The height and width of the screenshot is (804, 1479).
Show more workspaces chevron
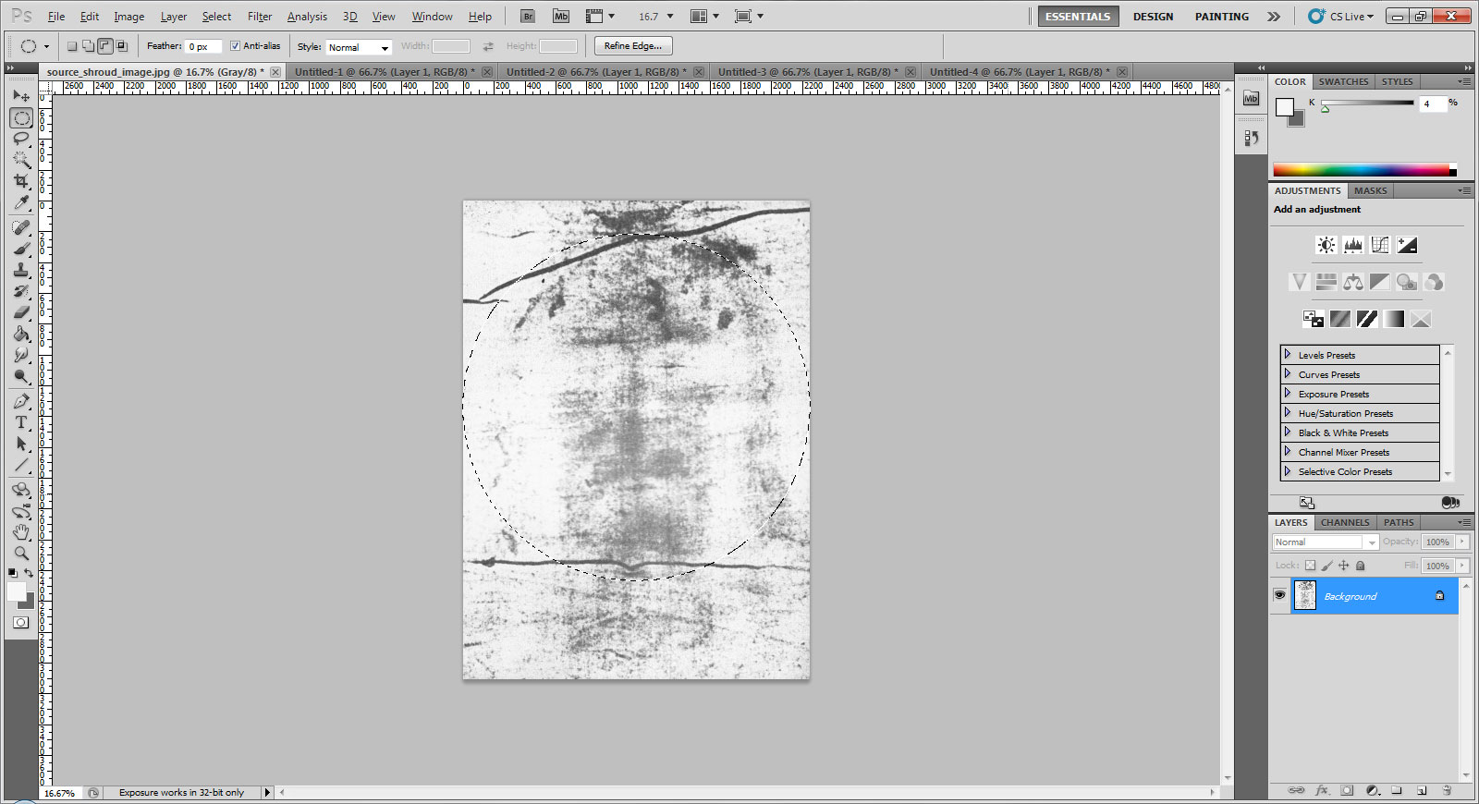tap(1274, 17)
